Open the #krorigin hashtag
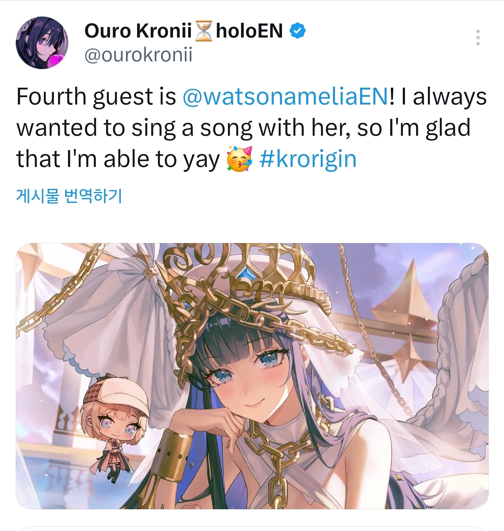Screen dimensions: 504x531 point(308,159)
